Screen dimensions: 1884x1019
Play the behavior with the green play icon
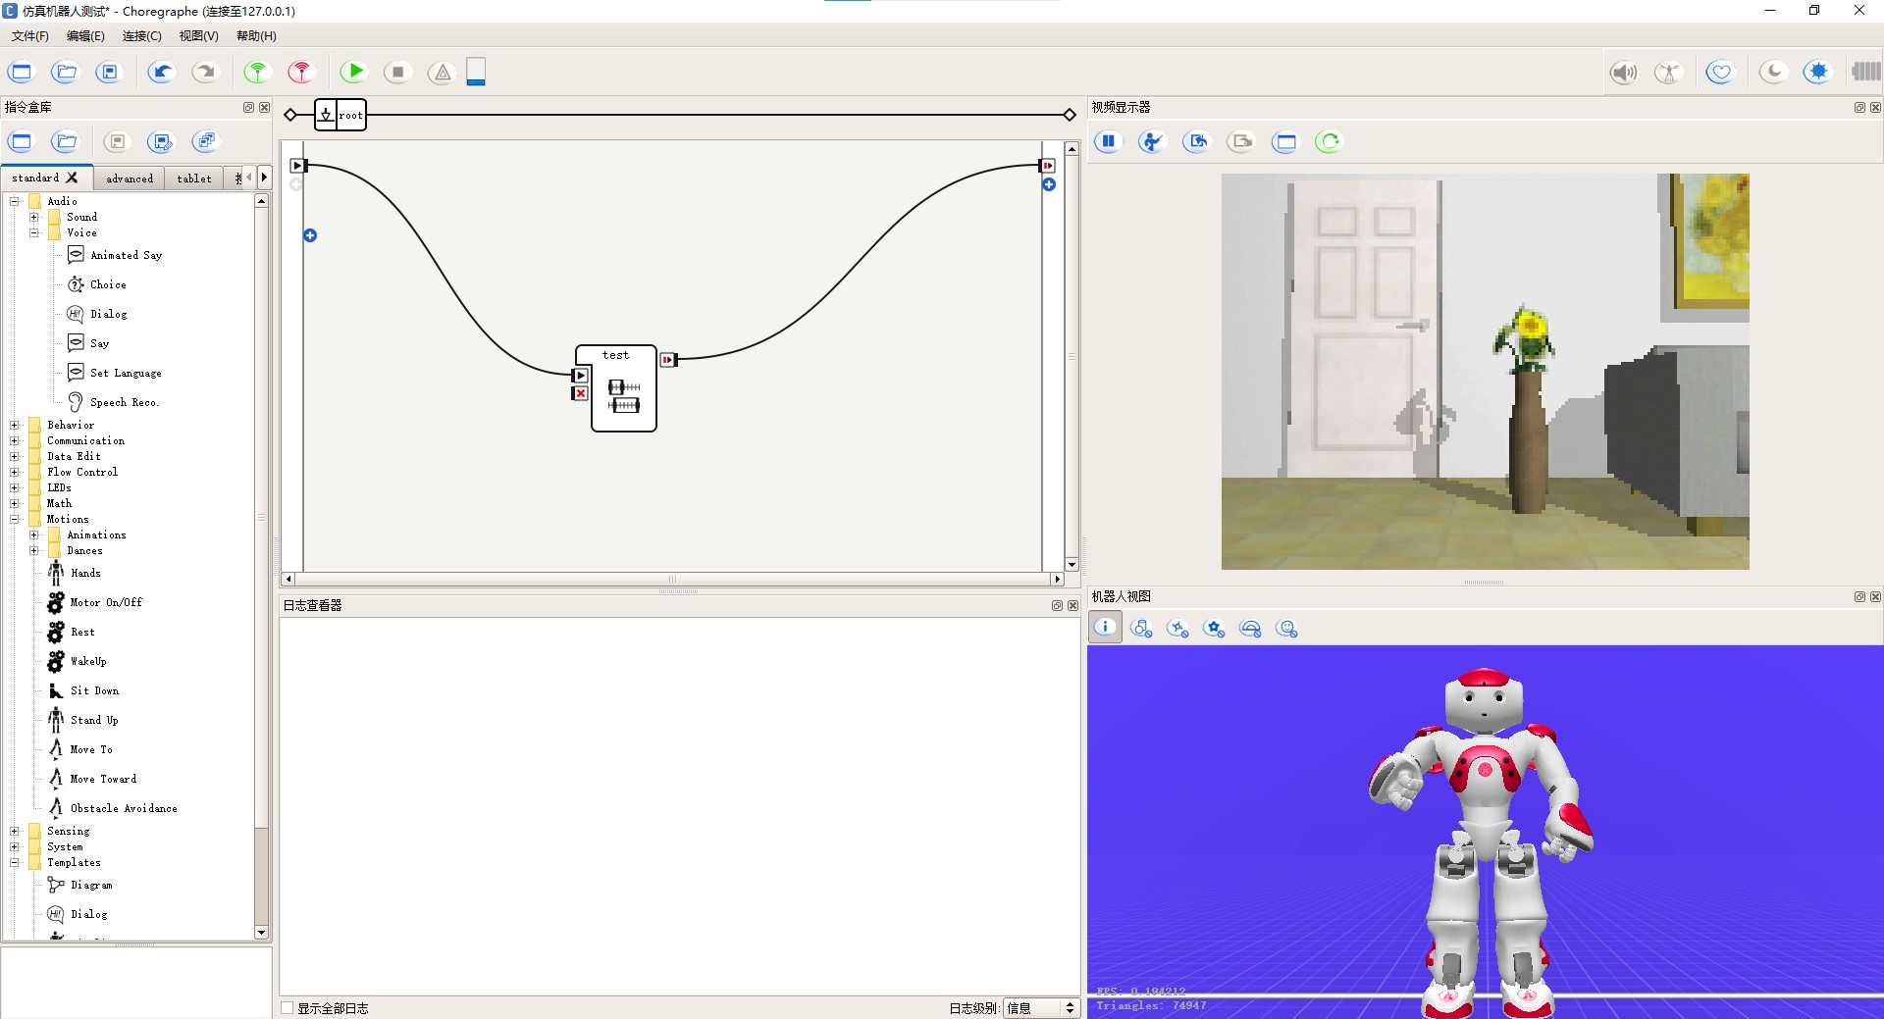point(352,72)
